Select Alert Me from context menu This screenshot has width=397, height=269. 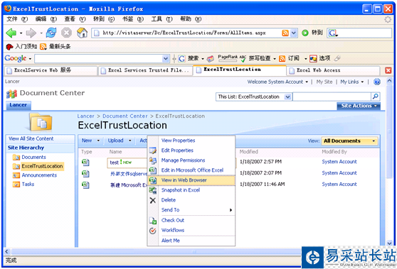pyautogui.click(x=191, y=241)
